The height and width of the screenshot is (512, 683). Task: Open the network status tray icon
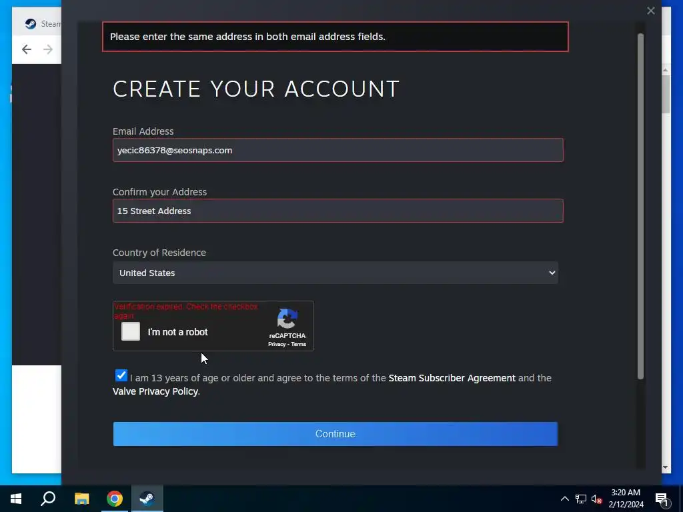pos(581,499)
